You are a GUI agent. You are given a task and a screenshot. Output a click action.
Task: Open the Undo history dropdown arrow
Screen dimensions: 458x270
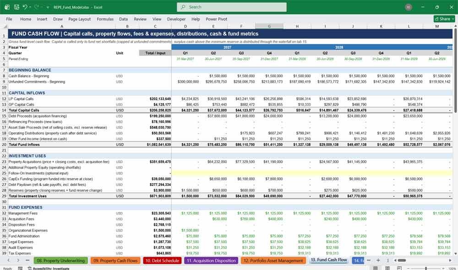point(30,7)
